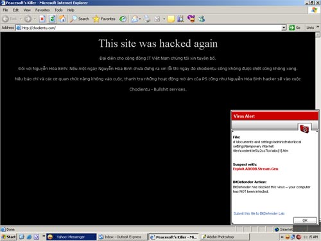
Task: Go to the Home page icon
Action: (62, 19)
